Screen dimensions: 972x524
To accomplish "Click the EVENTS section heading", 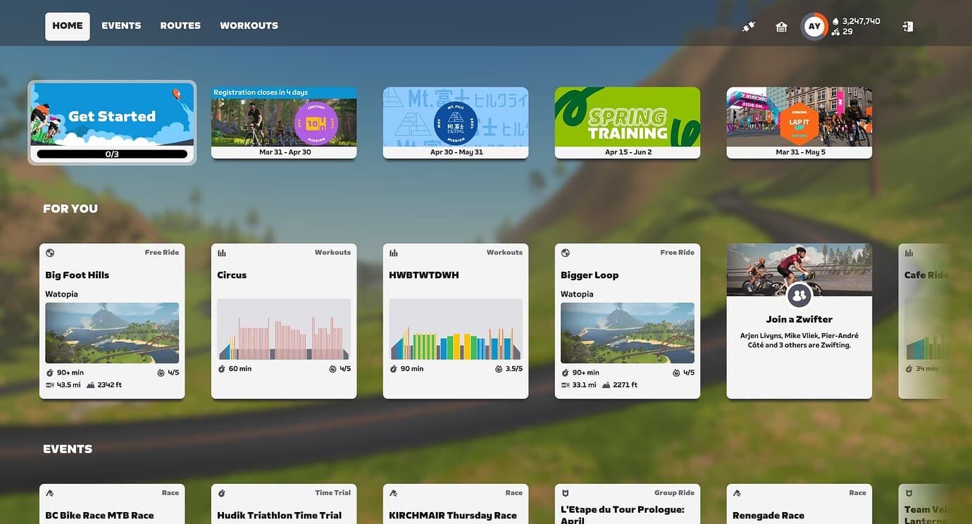I will [x=68, y=449].
